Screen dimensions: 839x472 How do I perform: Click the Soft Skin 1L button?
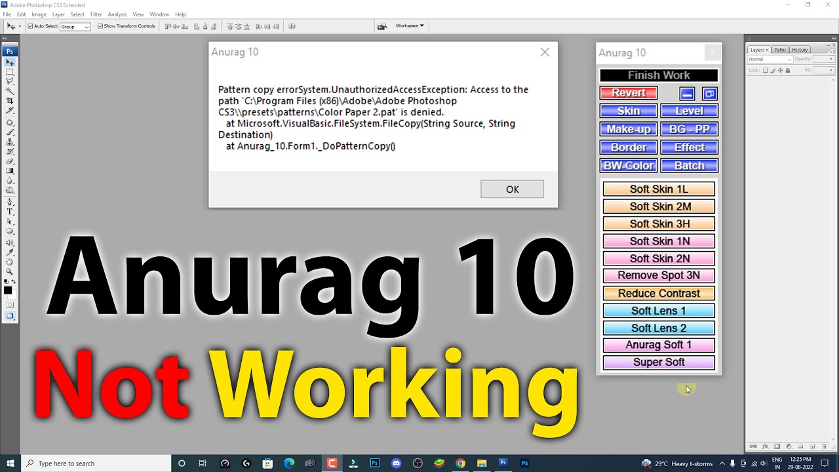659,189
